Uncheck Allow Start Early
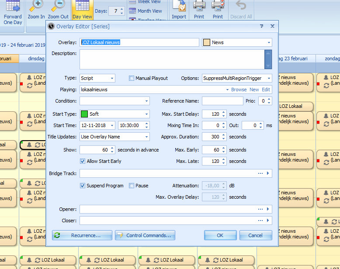The height and width of the screenshot is (269, 340). click(83, 161)
